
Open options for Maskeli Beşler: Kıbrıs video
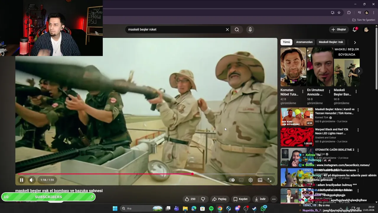point(358,110)
